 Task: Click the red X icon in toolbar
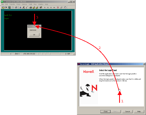point(58,8)
